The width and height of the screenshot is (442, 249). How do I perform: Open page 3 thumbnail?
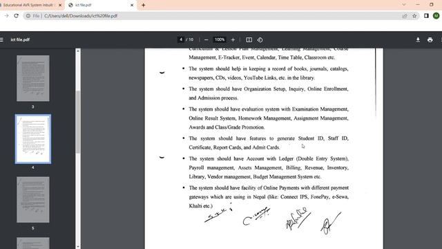[33, 78]
